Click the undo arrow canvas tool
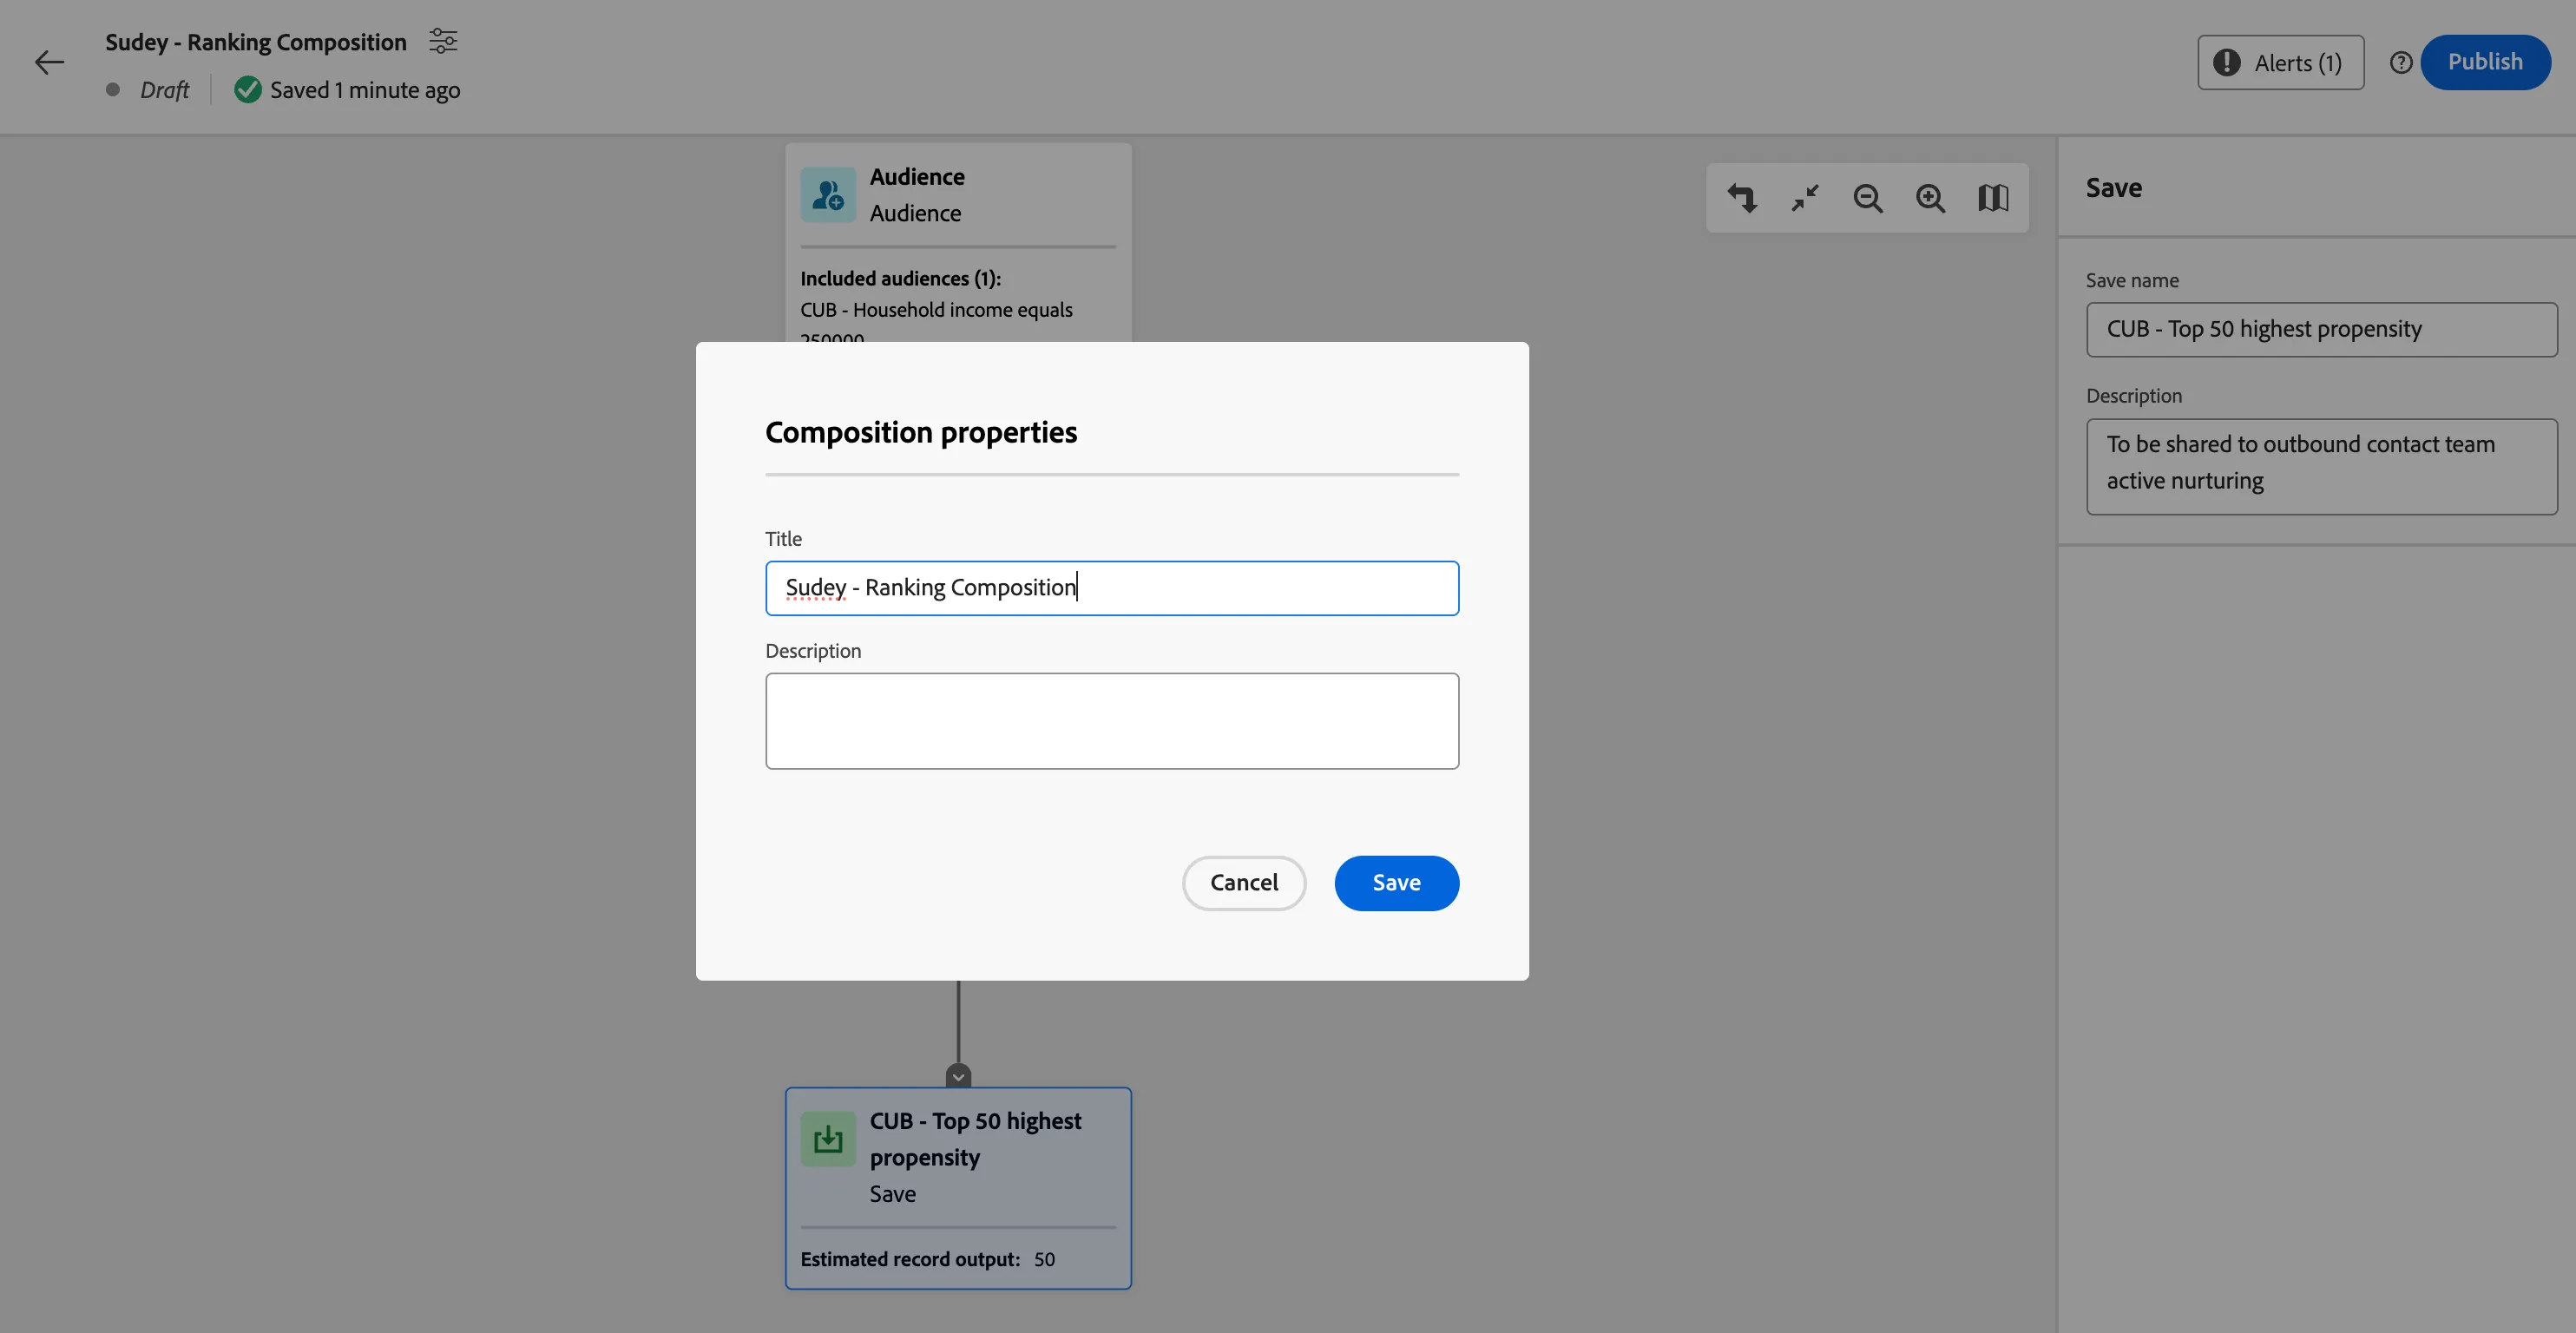 [1742, 198]
